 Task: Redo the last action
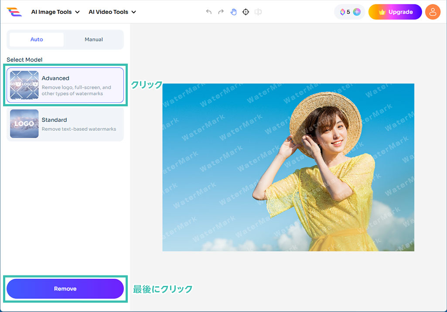click(x=221, y=12)
